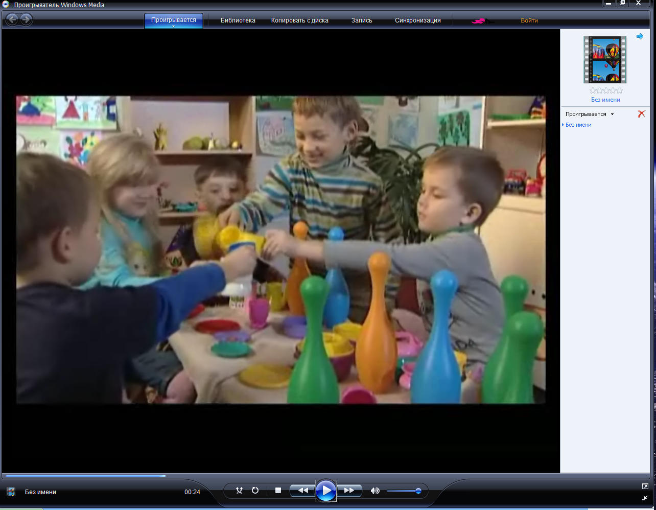Click the Без имени status bar title
This screenshot has height=510, width=656.
tap(40, 492)
